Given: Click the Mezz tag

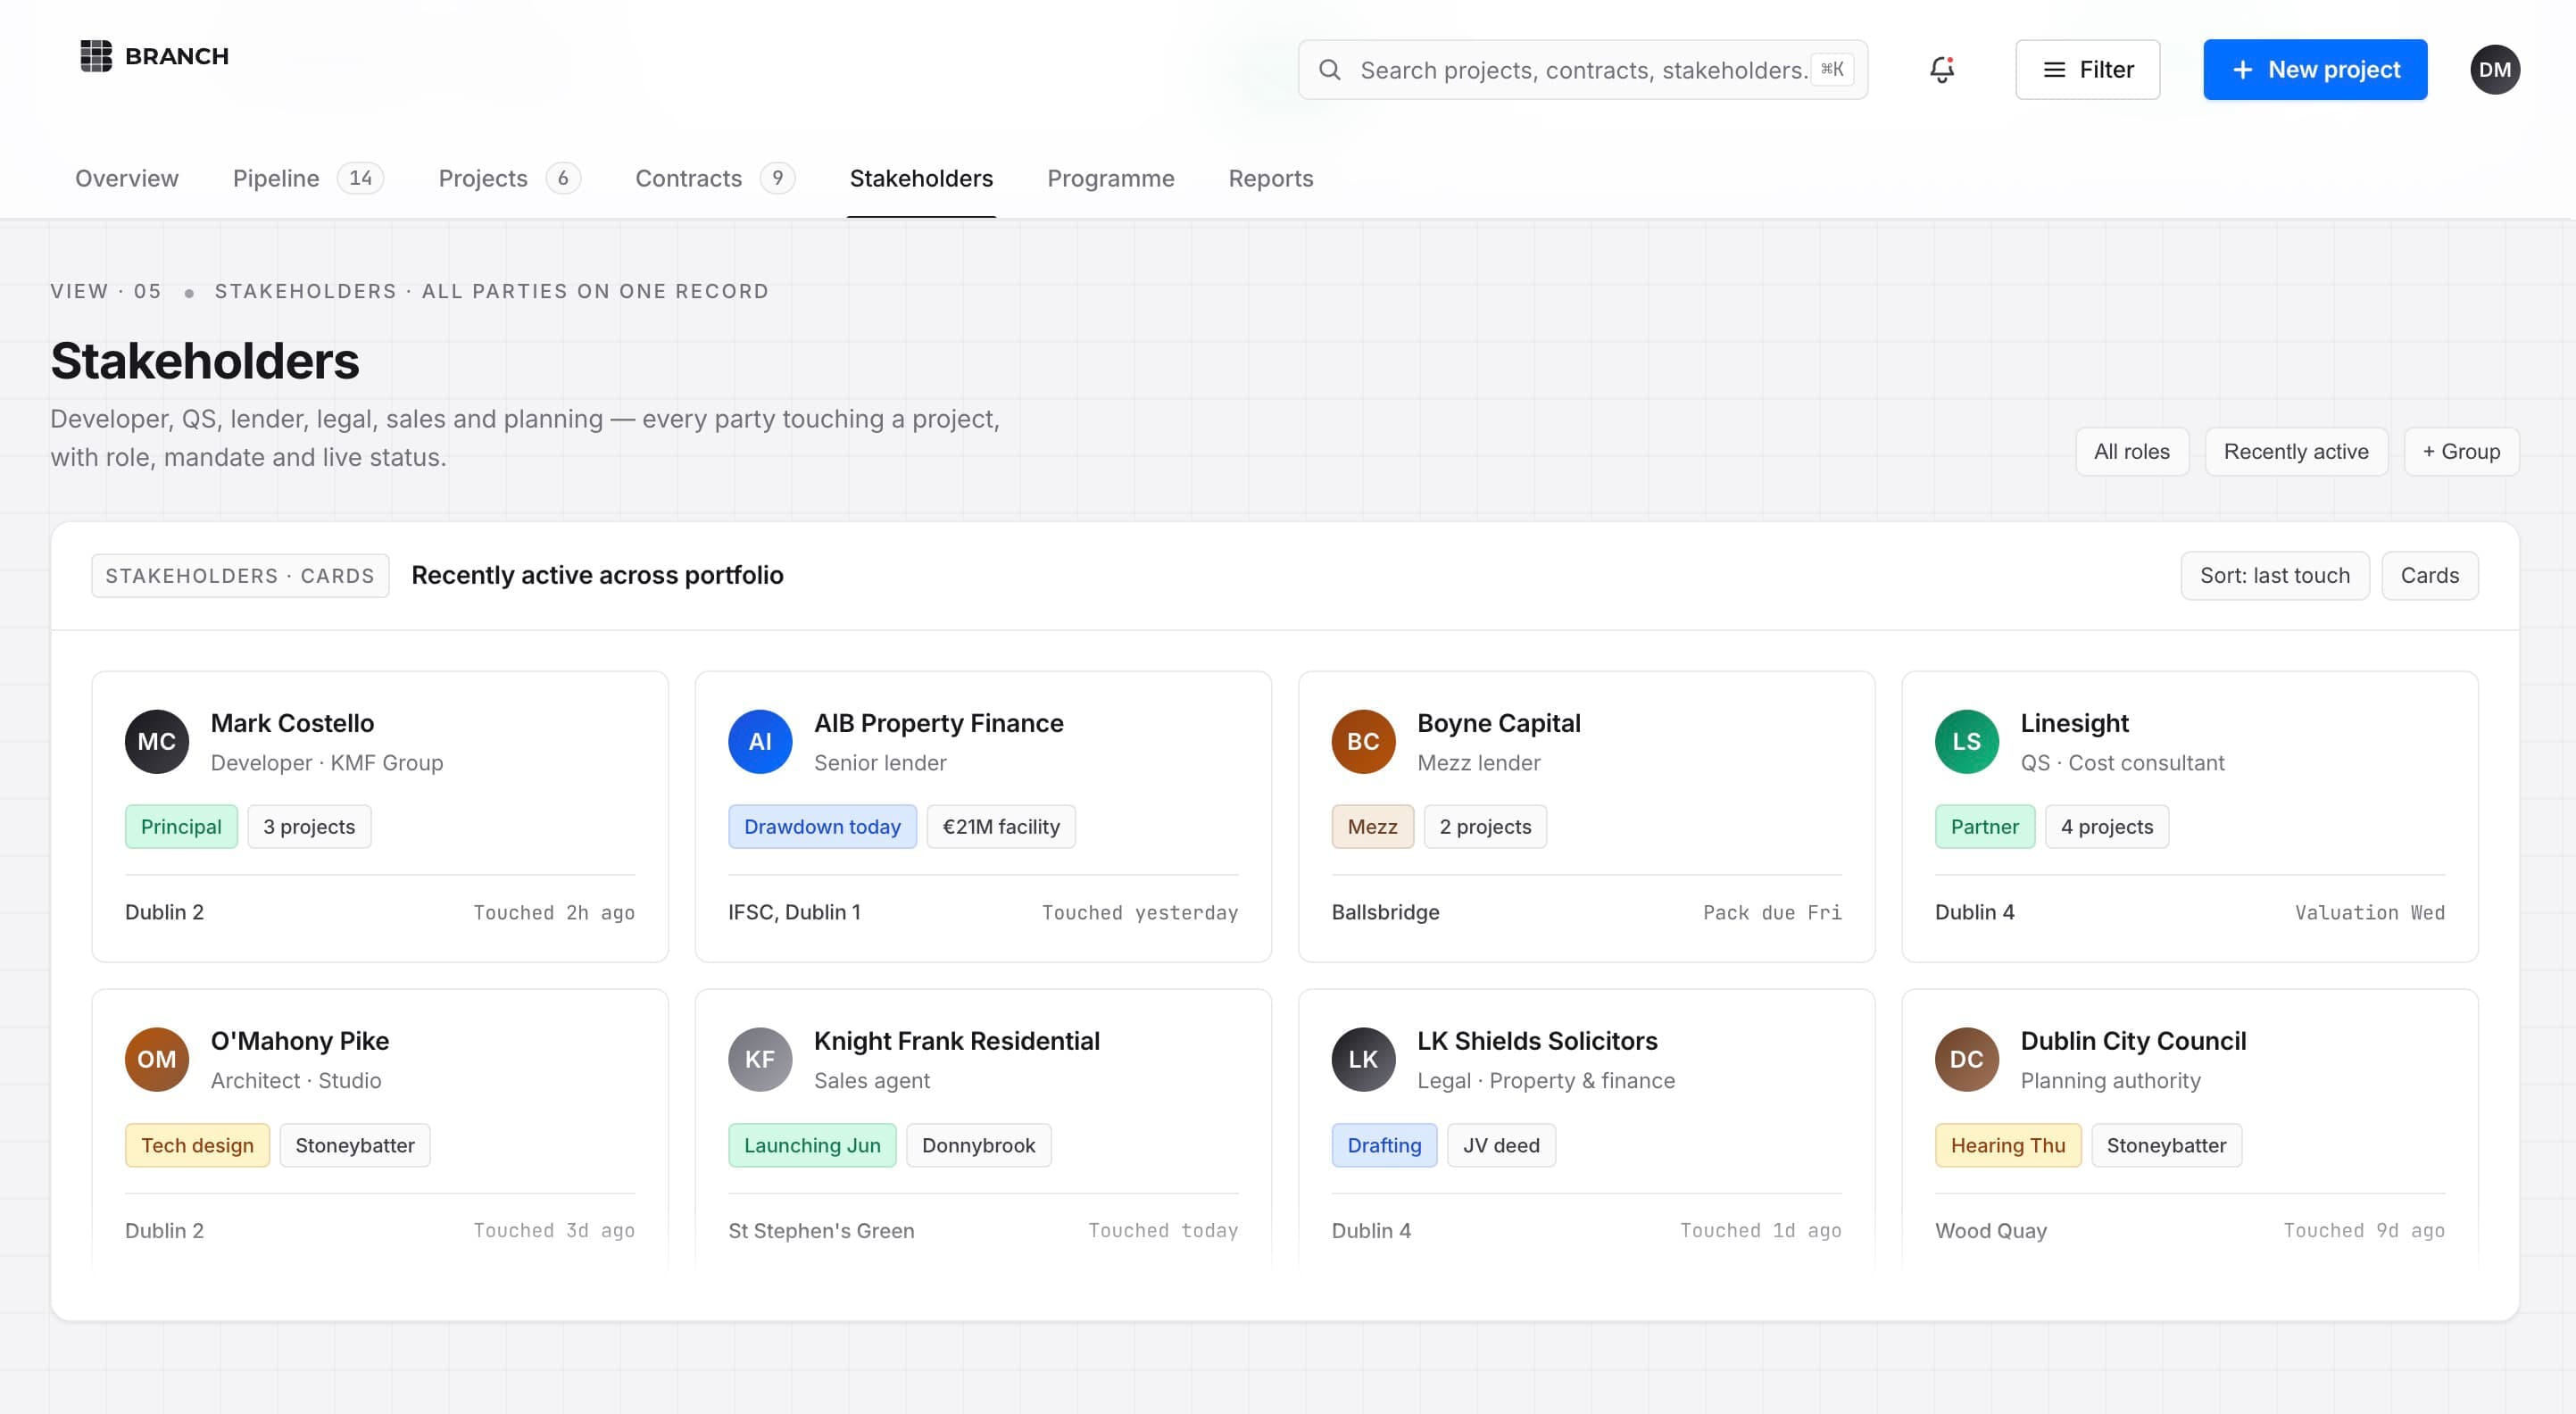Looking at the screenshot, I should pos(1372,827).
